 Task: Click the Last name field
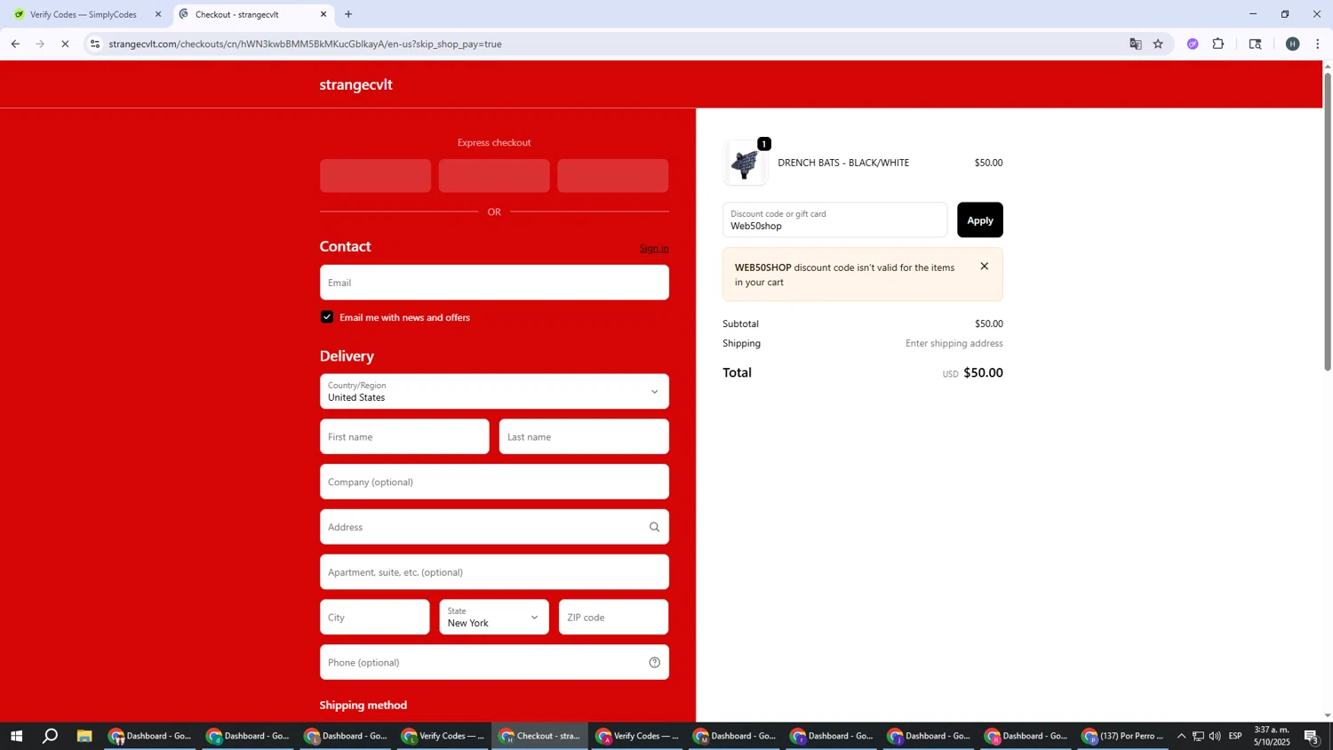point(584,437)
